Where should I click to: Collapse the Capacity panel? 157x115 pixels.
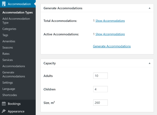(149, 63)
